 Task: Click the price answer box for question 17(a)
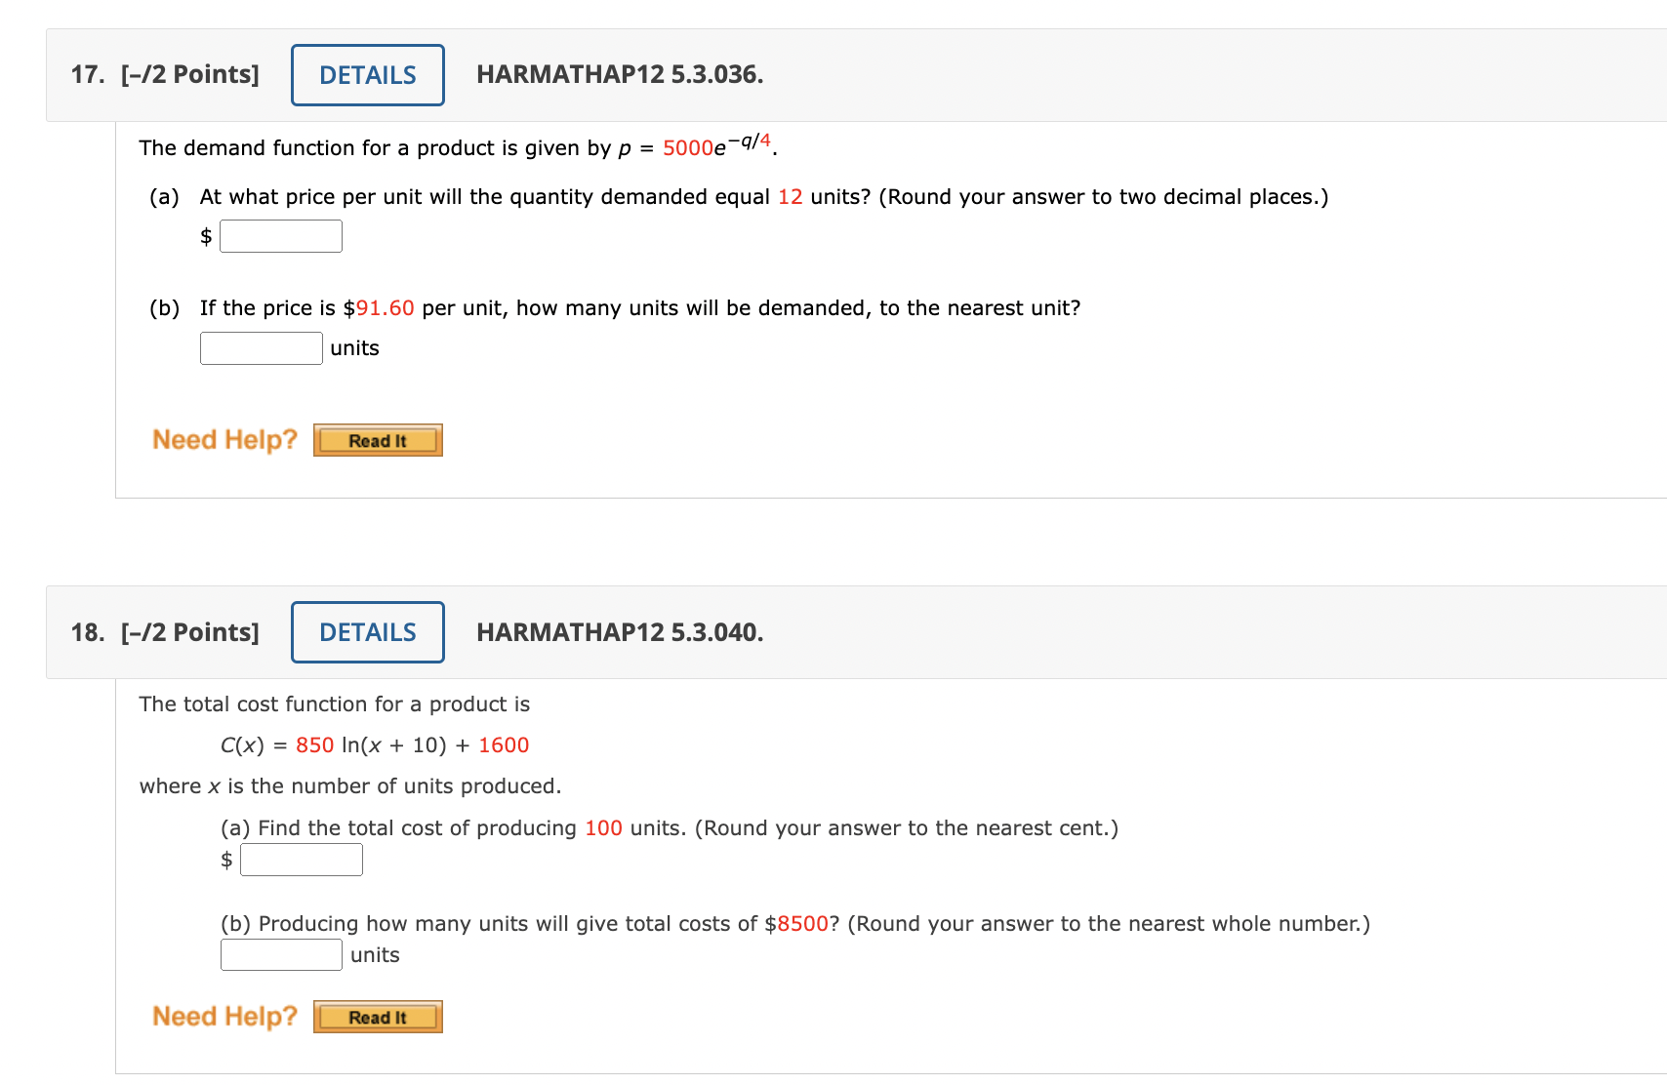[280, 235]
